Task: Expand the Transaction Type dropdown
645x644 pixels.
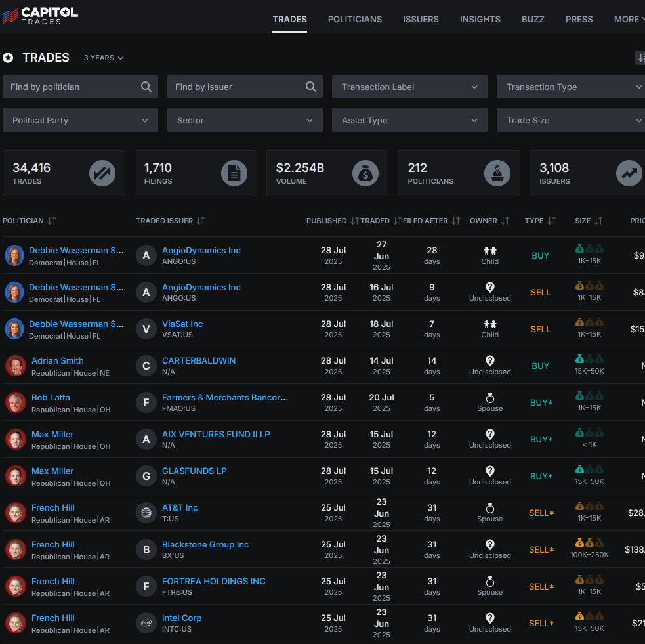Action: pyautogui.click(x=571, y=87)
